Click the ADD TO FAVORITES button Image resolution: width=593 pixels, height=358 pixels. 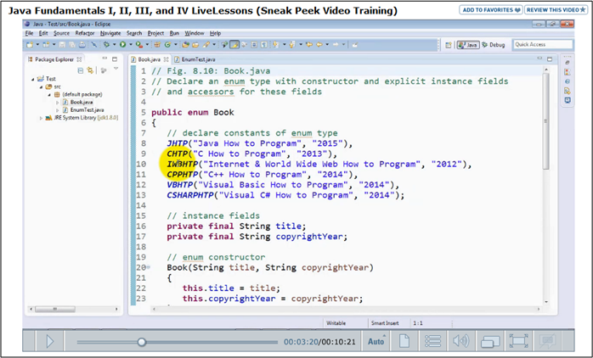[491, 10]
